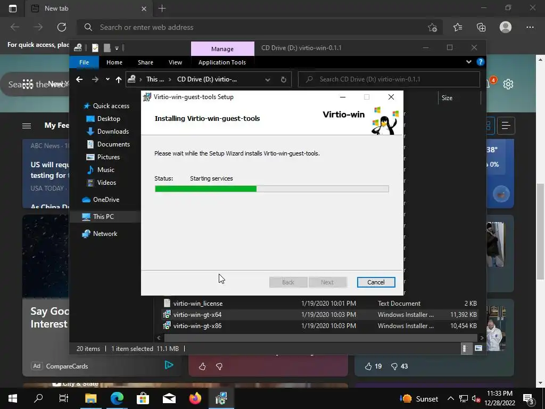This screenshot has height=409, width=545.
Task: Click the Explorer horizontal scrollbar
Action: point(320,337)
